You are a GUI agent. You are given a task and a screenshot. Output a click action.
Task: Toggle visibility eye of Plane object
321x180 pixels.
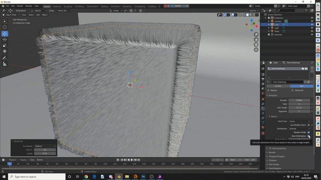312,31
